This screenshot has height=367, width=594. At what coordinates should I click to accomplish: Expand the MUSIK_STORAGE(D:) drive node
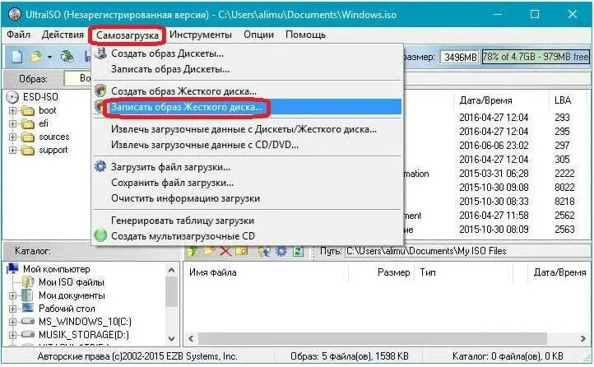point(12,335)
